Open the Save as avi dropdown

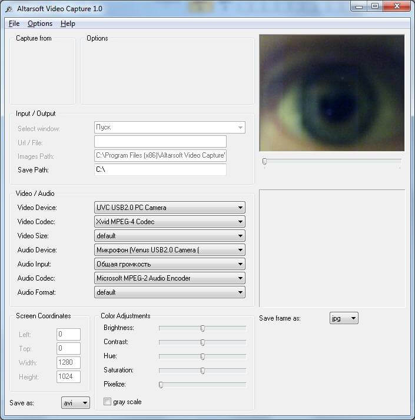(x=75, y=402)
